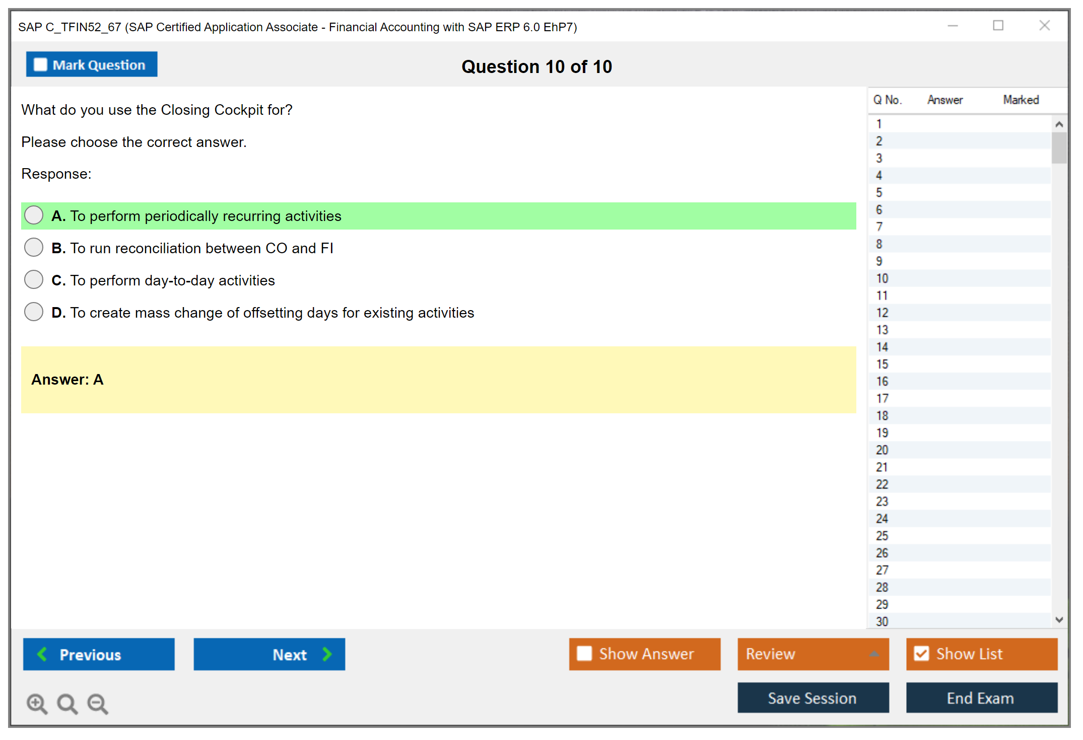Expand the Review dropdown arrow
This screenshot has width=1083, height=740.
[874, 654]
